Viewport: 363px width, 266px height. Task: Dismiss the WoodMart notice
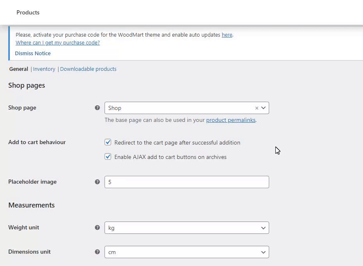click(33, 54)
